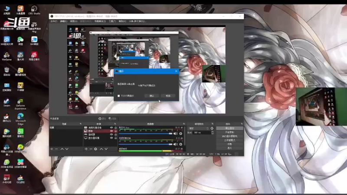Move scene down in Scenes panel

67,149
